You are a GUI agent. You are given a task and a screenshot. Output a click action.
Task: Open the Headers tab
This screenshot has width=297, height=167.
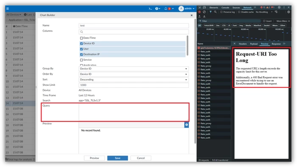(243, 44)
